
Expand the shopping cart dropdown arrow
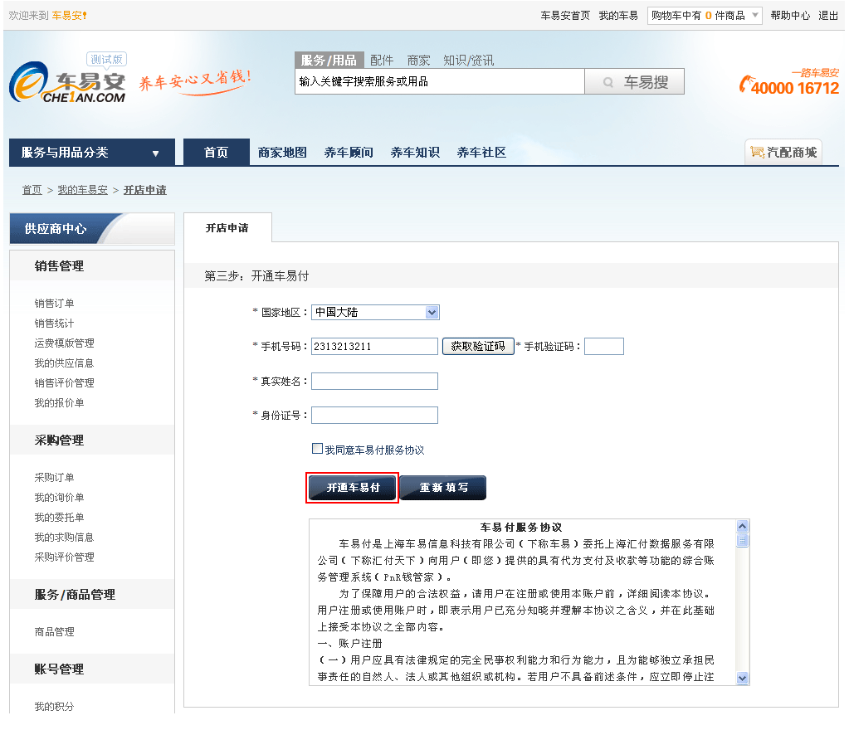click(754, 15)
